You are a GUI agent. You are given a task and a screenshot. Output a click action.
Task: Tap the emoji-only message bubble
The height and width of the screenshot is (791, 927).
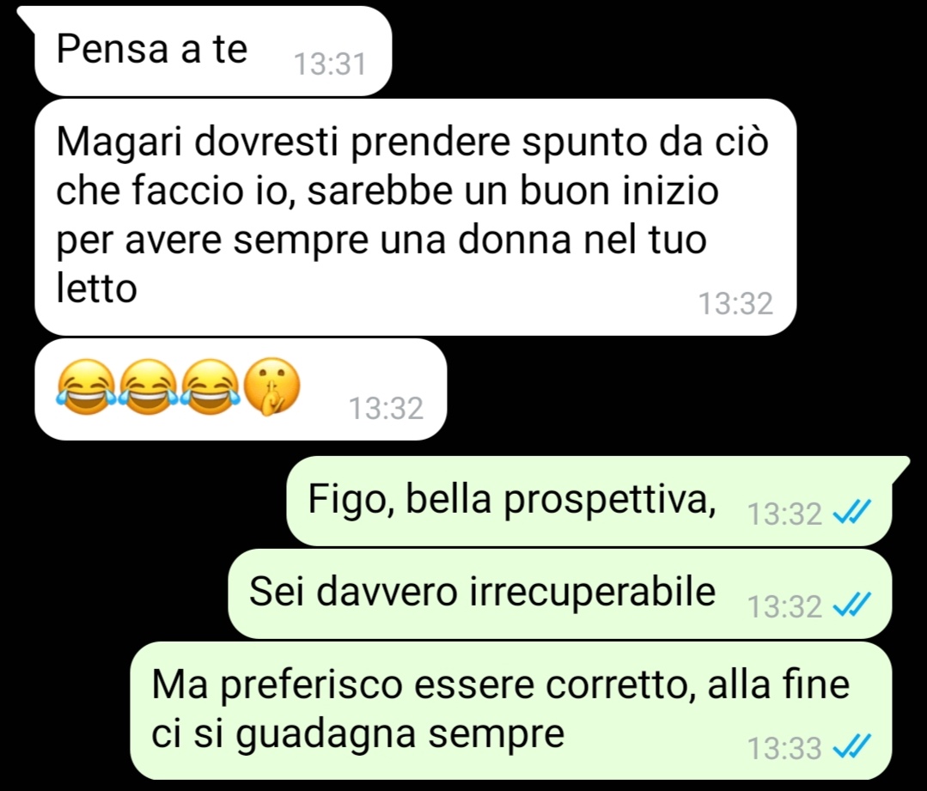tap(241, 389)
